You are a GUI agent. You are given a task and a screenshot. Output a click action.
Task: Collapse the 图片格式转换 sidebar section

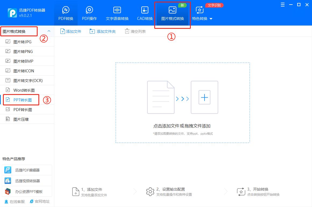click(49, 31)
